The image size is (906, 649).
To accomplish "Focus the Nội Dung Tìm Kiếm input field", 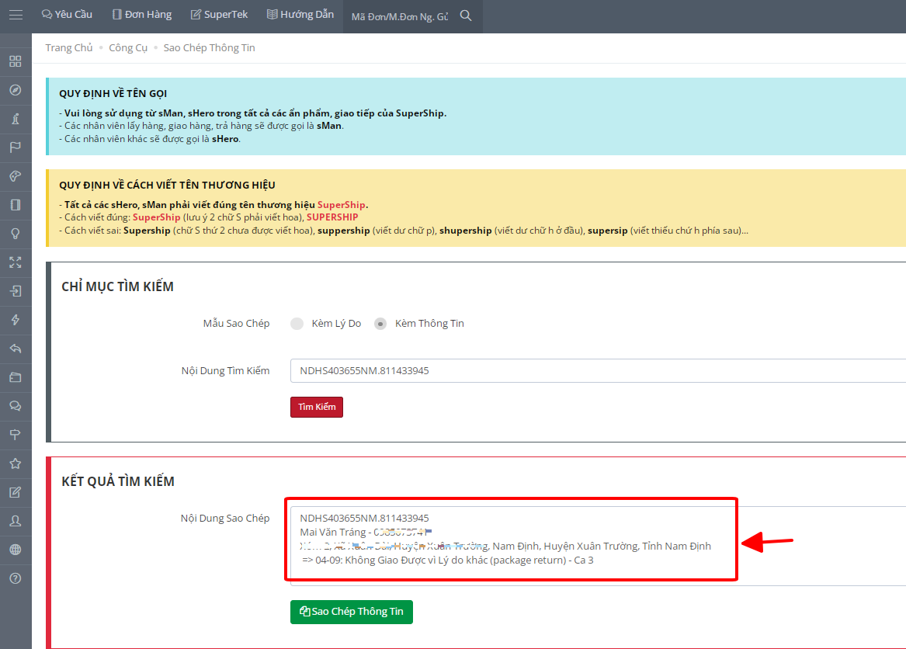I will tap(598, 370).
